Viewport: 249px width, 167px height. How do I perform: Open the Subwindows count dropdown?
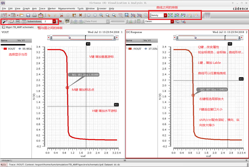pyautogui.click(x=54, y=21)
